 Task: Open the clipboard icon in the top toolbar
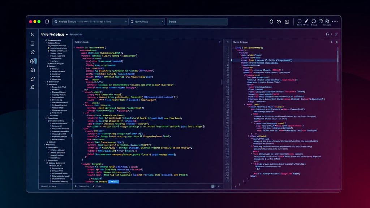tap(327, 21)
